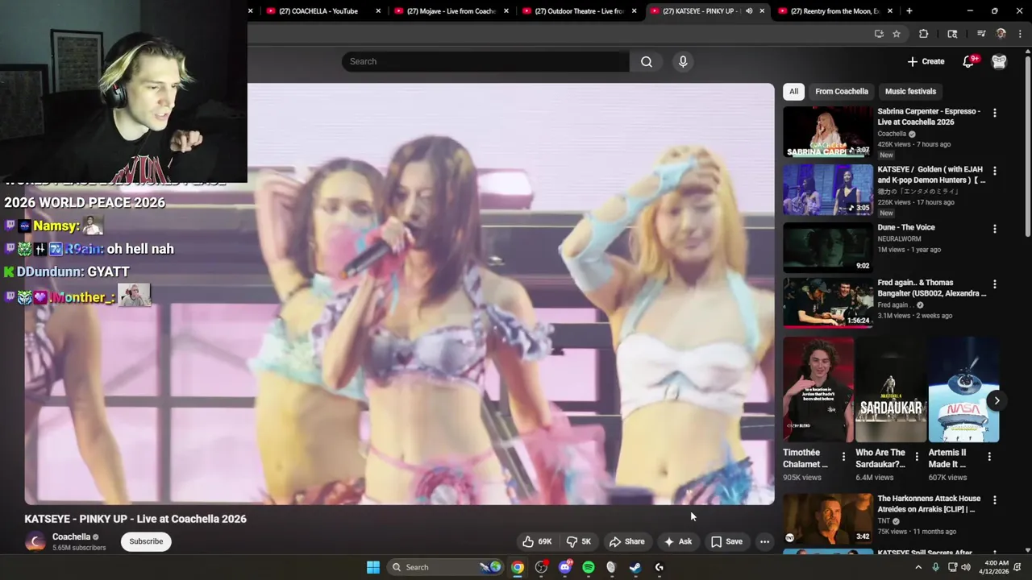Click the Windows taskbar Search box
The height and width of the screenshot is (580, 1032).
click(x=444, y=567)
